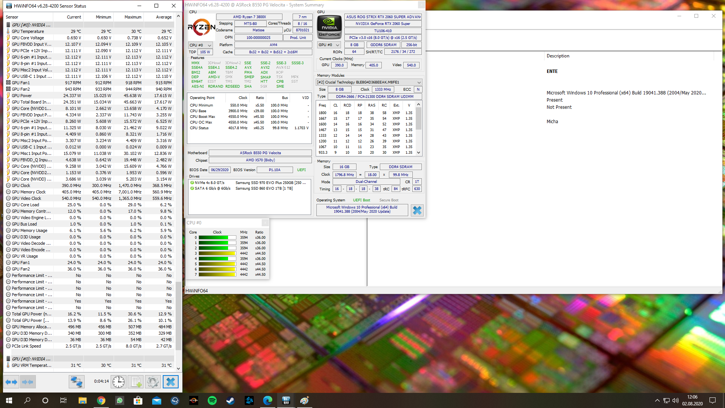This screenshot has width=725, height=408.
Task: Select Samsung SSD 860 EVO 1TB drive entry
Action: point(249,189)
